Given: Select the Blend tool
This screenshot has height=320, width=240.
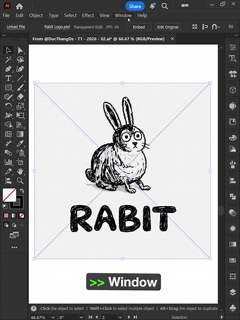Looking at the screenshot, I should tap(8, 153).
